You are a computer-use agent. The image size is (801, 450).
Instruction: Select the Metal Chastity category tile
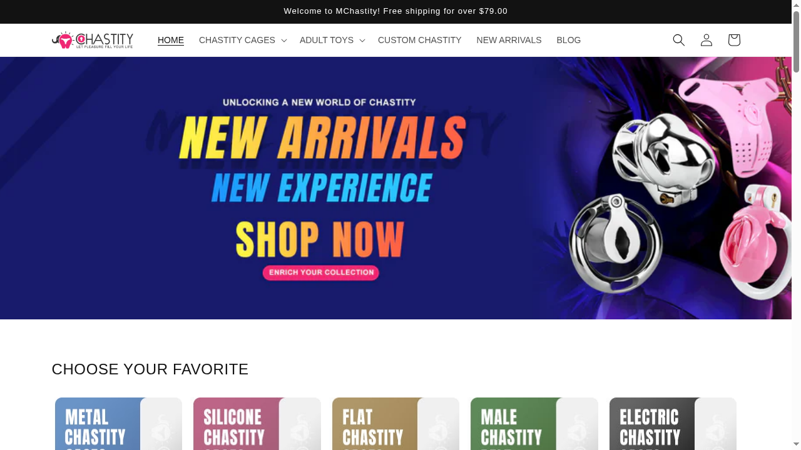[118, 424]
